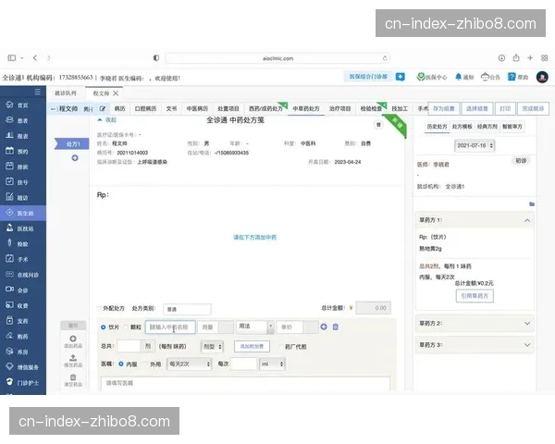Image resolution: width=555 pixels, height=444 pixels.
Task: Open the 治疗项目 tab
Action: coord(339,109)
